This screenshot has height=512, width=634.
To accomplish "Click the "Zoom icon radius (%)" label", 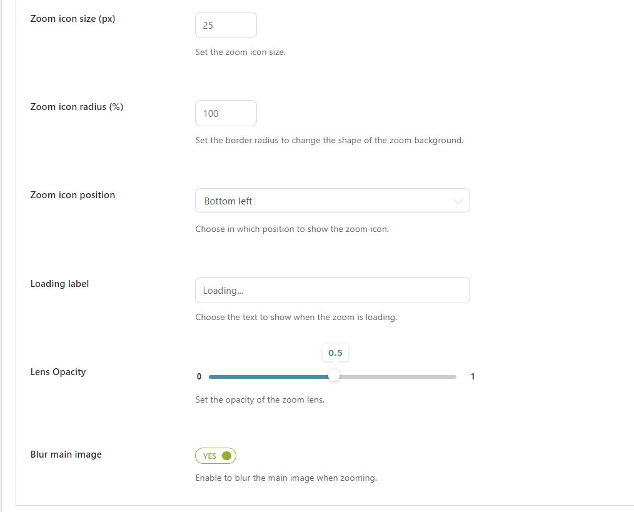I will [x=77, y=107].
